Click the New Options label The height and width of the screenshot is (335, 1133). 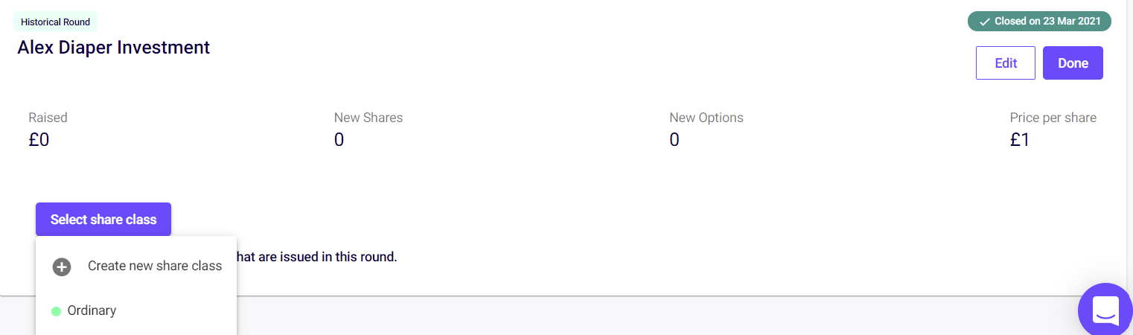(x=706, y=118)
